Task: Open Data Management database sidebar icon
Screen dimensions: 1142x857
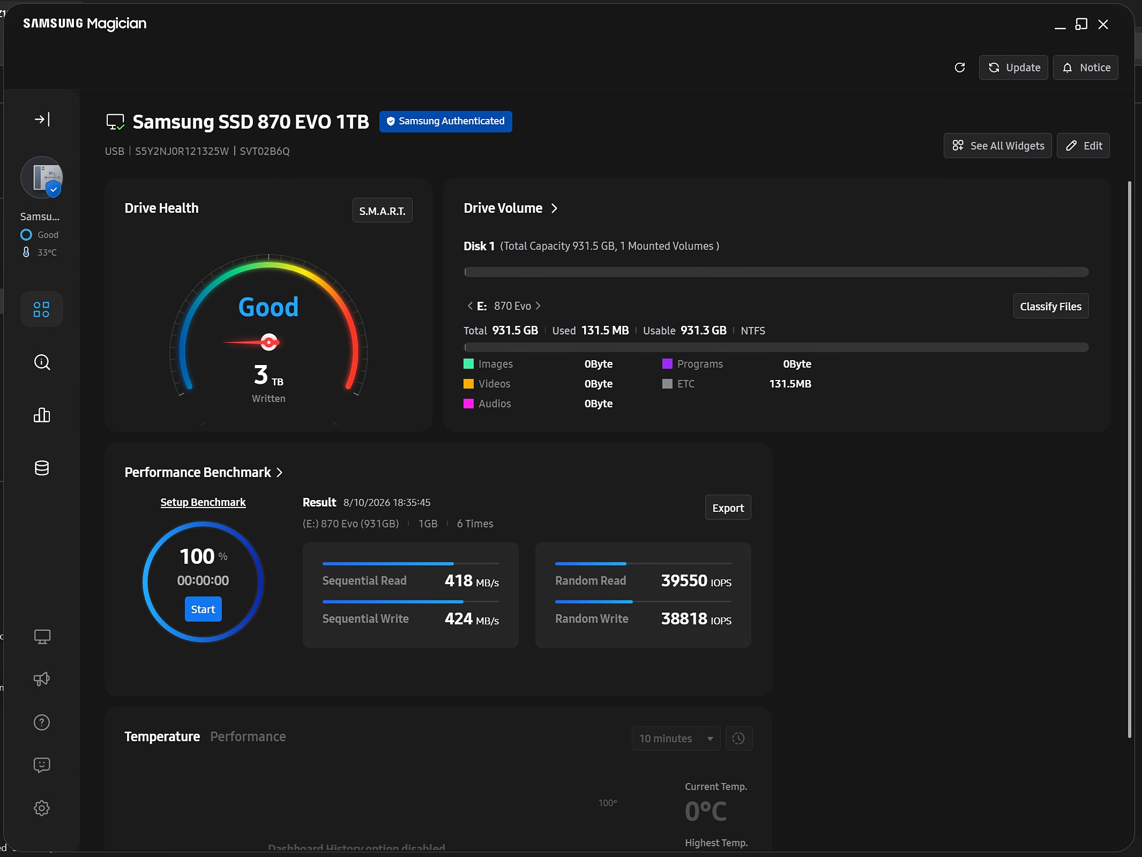Action: point(42,468)
